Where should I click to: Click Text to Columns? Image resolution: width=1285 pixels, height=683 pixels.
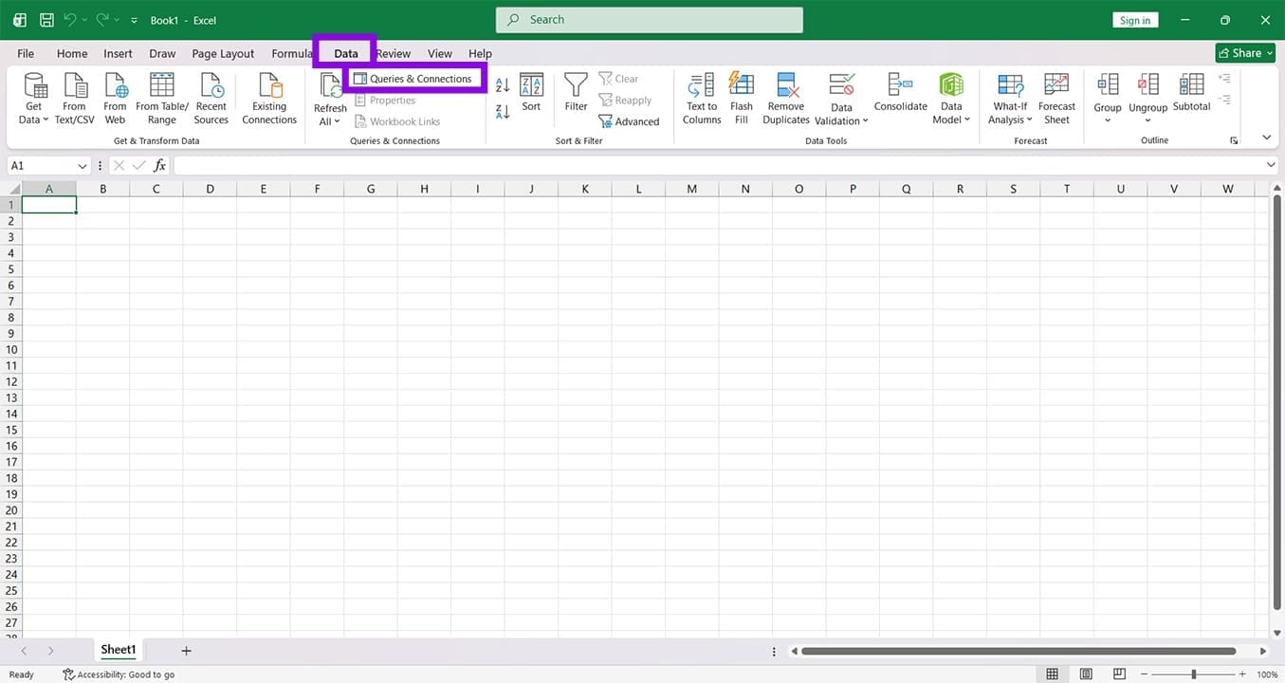[702, 99]
